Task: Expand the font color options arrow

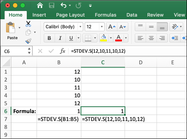Action: pos(126,38)
